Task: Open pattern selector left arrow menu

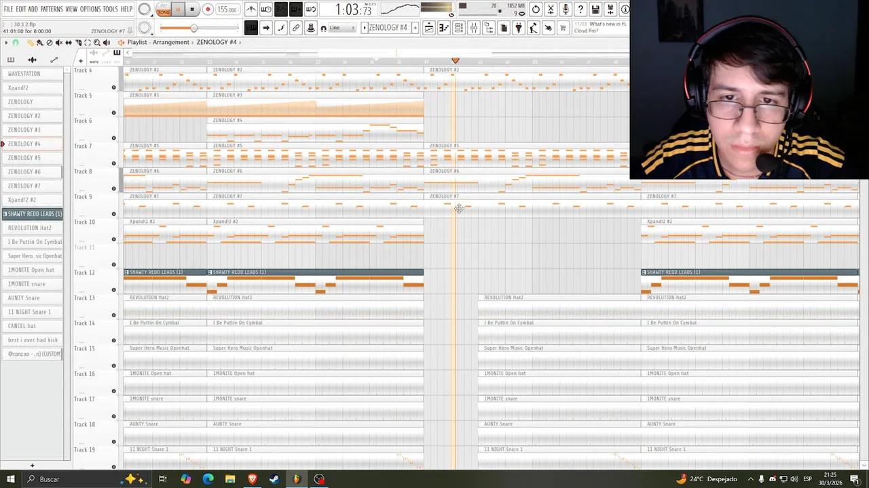Action: 365,28
